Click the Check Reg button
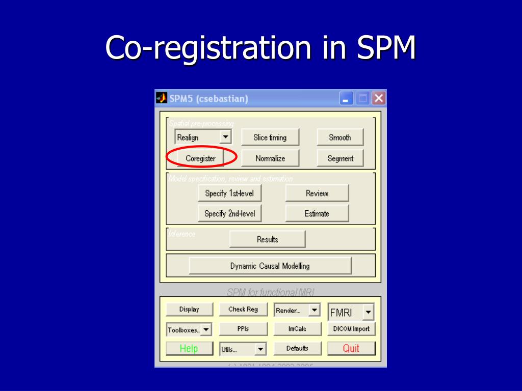The width and height of the screenshot is (522, 391). [243, 309]
